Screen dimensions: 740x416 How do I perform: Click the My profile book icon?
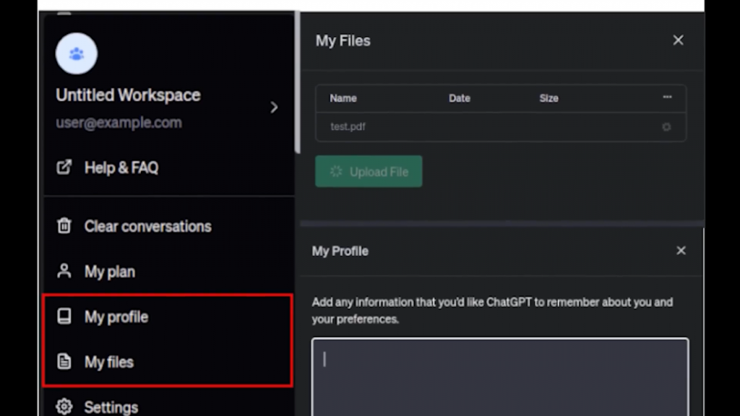64,316
